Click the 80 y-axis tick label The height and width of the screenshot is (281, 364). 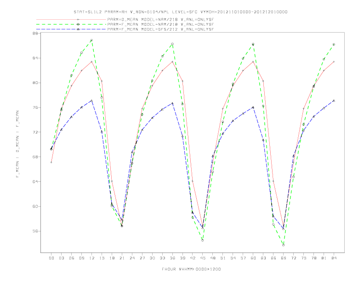(x=35, y=83)
